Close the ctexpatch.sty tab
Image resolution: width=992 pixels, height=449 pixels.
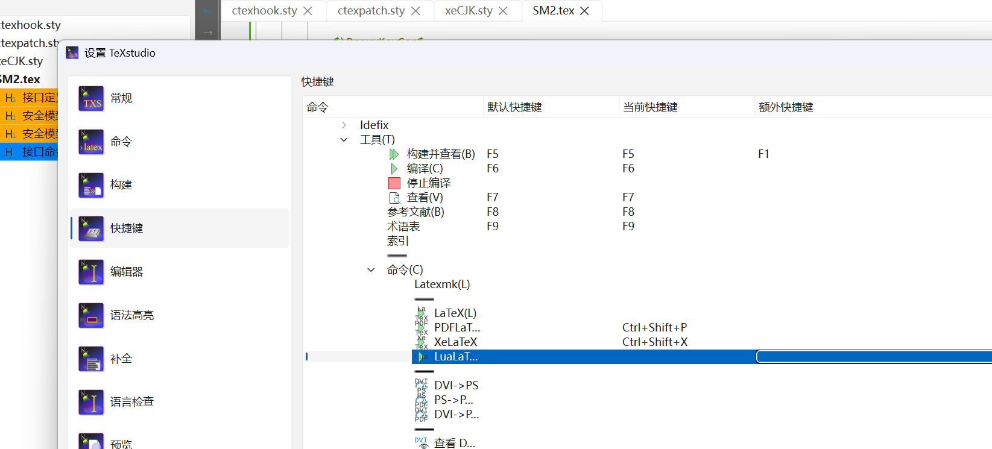(415, 11)
